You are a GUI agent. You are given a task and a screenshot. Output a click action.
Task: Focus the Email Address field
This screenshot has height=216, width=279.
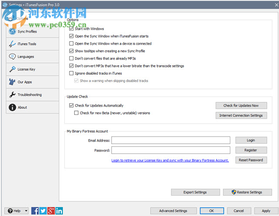coord(171,140)
